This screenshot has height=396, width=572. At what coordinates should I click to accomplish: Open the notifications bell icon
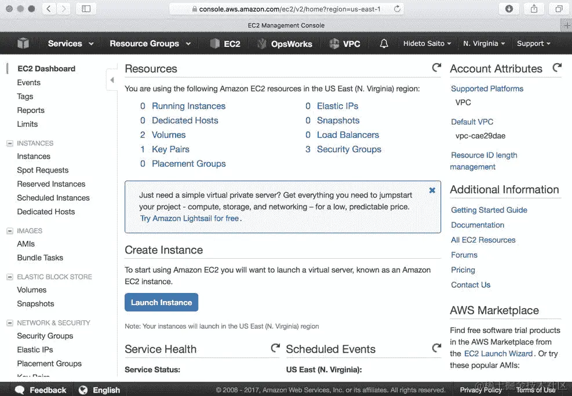point(384,44)
